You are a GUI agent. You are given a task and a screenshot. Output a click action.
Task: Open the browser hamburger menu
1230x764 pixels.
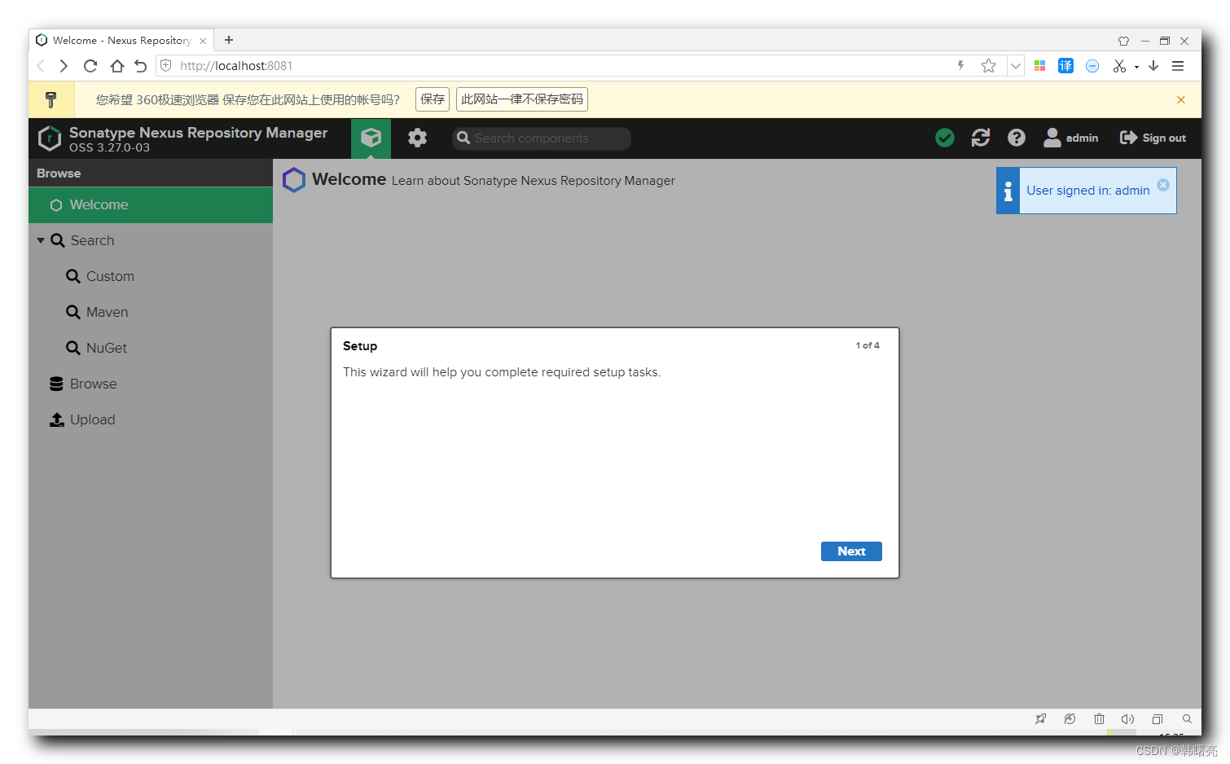click(1178, 66)
